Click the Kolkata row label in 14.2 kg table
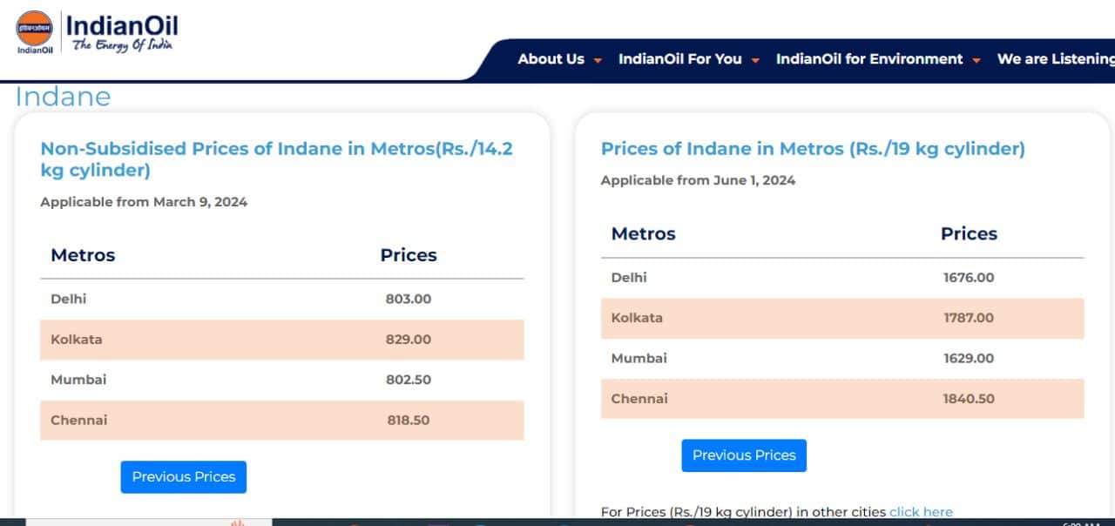The image size is (1115, 526). coord(76,340)
